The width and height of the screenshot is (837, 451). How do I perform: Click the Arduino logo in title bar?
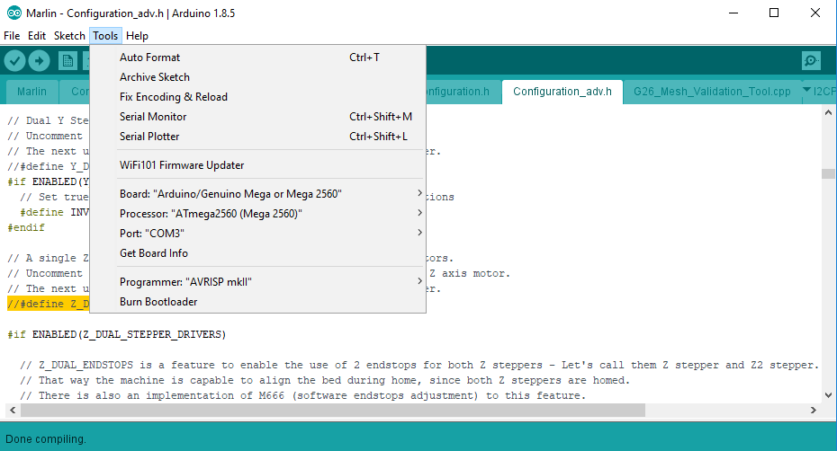click(x=13, y=13)
